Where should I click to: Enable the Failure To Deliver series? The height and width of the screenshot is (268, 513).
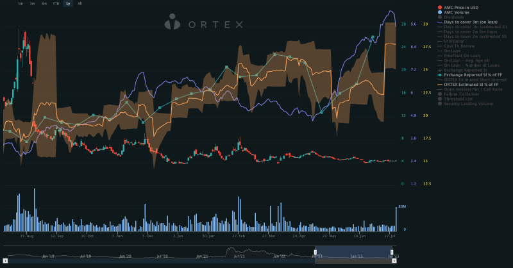click(458, 94)
